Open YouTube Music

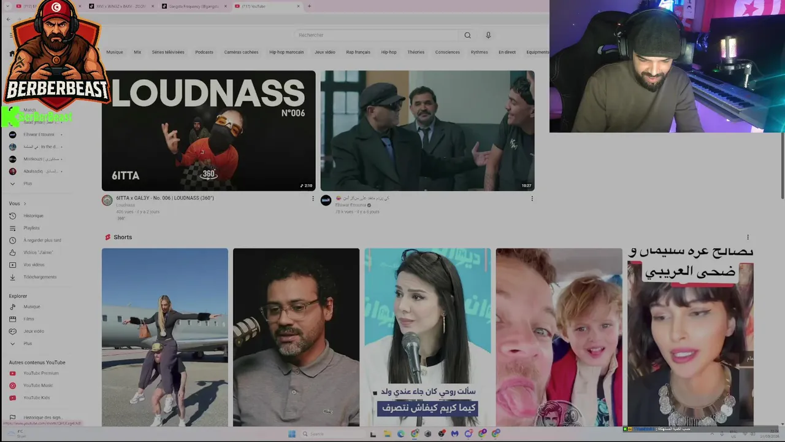(x=38, y=386)
